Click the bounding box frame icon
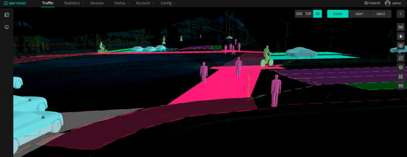 (401, 76)
